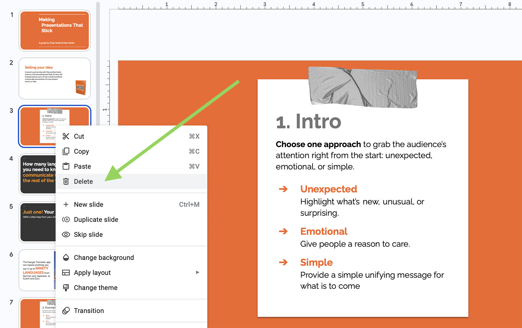The width and height of the screenshot is (522, 328).
Task: Click the plus icon beside New slide
Action: 66,204
